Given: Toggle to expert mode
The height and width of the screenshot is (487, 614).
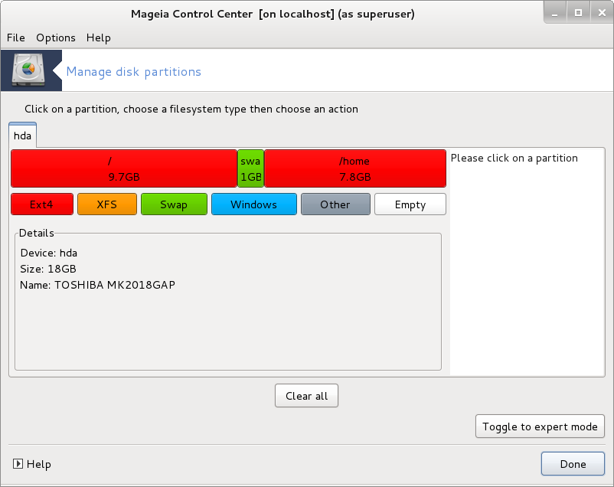Looking at the screenshot, I should 540,427.
